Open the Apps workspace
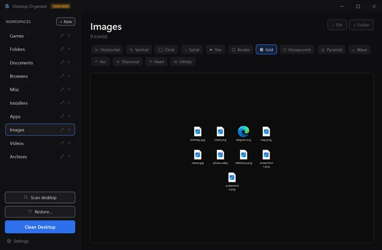Image resolution: width=382 pixels, height=250 pixels. click(x=40, y=116)
